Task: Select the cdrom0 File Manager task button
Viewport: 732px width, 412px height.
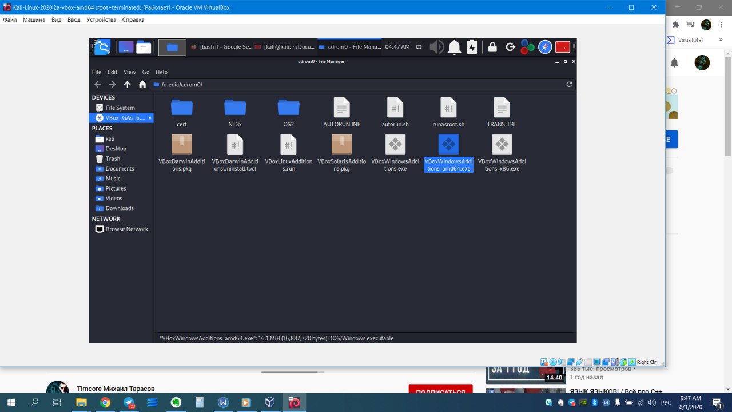Action: (349, 47)
